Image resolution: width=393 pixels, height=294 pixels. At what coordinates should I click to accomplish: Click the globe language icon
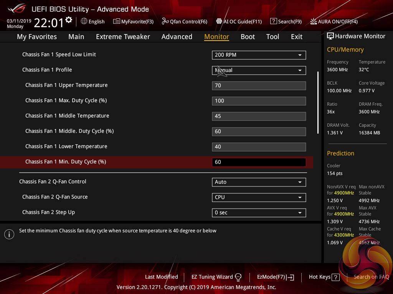coord(84,21)
